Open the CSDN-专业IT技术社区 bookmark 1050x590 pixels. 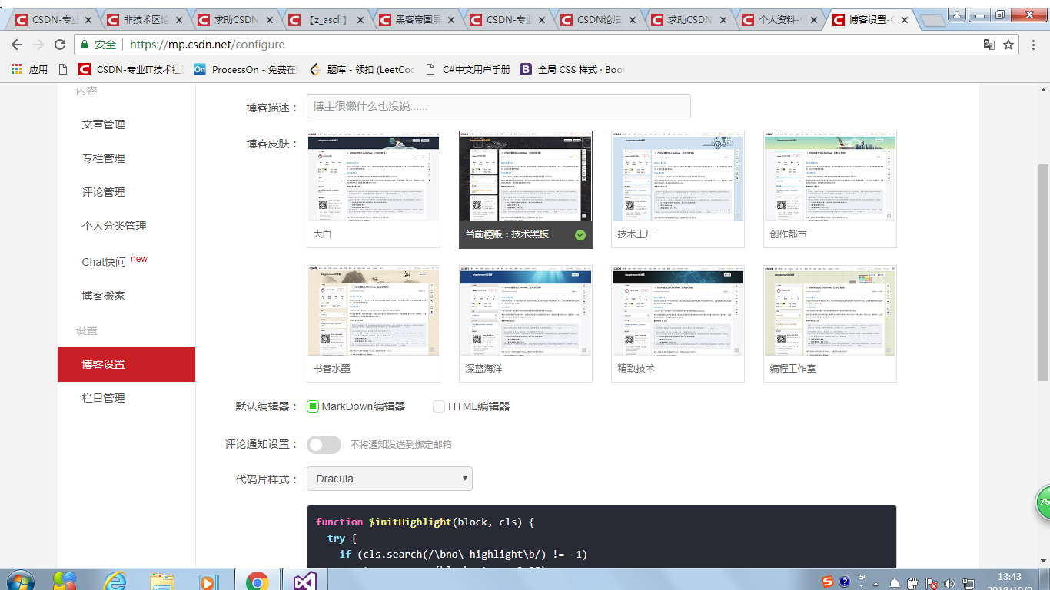(x=131, y=69)
